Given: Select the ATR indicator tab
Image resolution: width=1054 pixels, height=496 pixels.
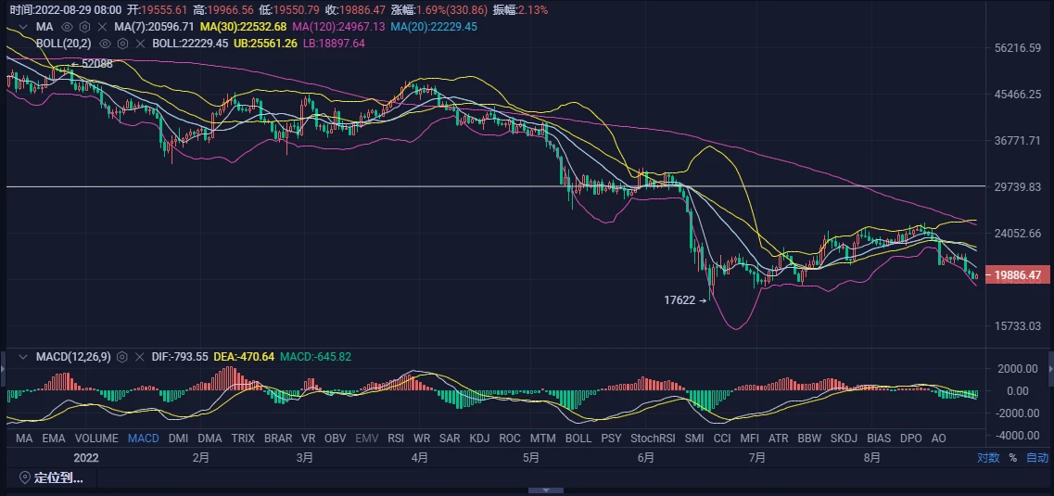Looking at the screenshot, I should [779, 439].
